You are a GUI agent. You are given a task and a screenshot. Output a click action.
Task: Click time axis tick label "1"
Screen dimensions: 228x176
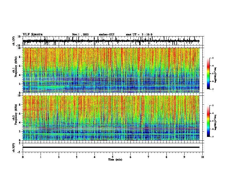click(41, 157)
